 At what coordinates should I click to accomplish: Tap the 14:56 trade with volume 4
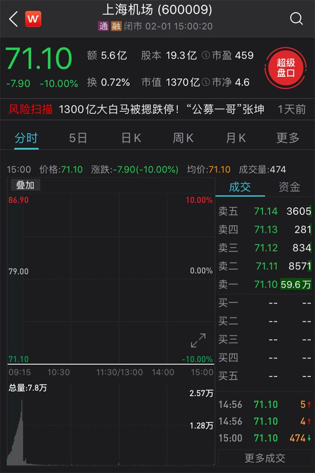(x=265, y=421)
